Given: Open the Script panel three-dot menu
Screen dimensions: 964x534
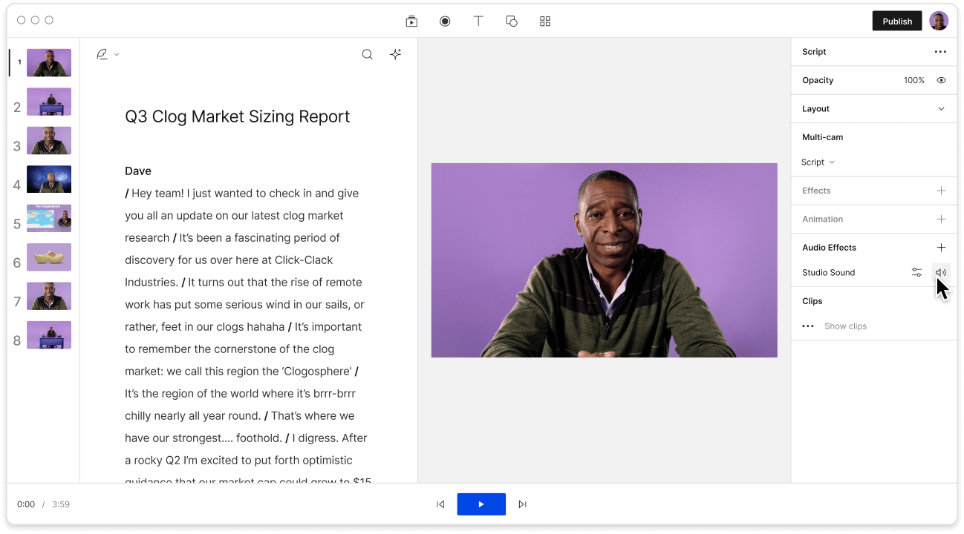Looking at the screenshot, I should click(940, 52).
